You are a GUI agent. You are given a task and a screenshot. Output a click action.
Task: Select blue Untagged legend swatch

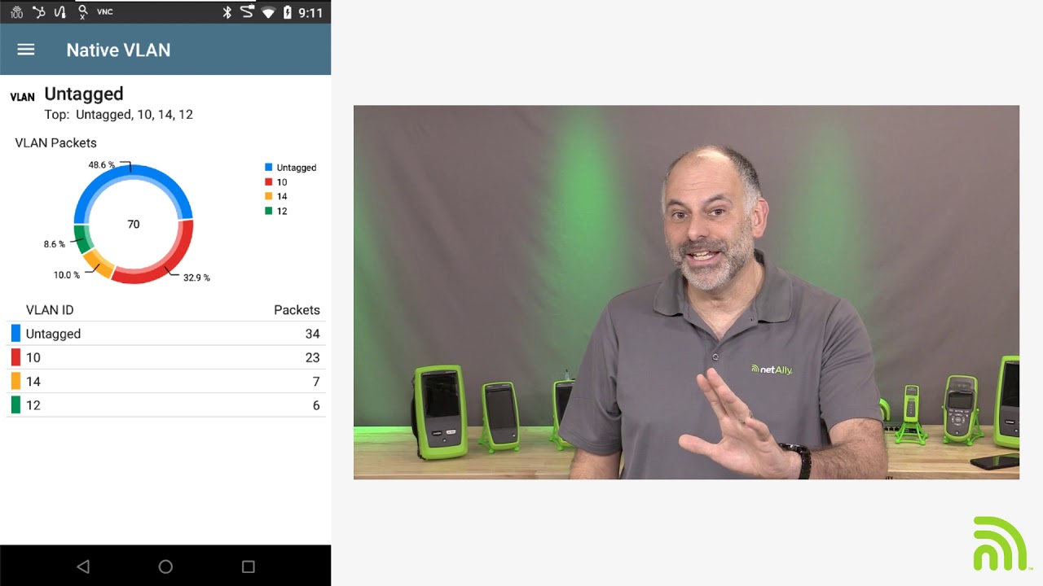coord(268,167)
